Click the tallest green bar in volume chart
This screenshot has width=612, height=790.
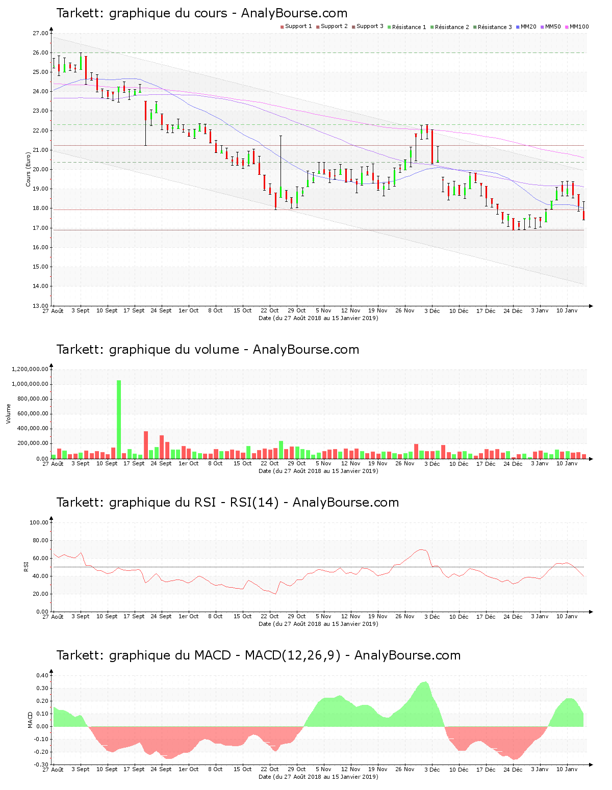tap(119, 419)
